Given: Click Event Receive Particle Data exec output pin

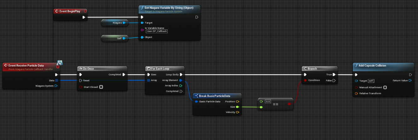Looking at the screenshot, I should 56,75.
